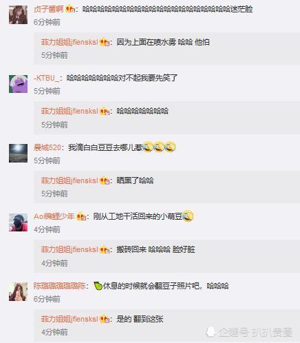Open 贞子酱啊's profile avatar
This screenshot has height=343, width=300.
18,14
